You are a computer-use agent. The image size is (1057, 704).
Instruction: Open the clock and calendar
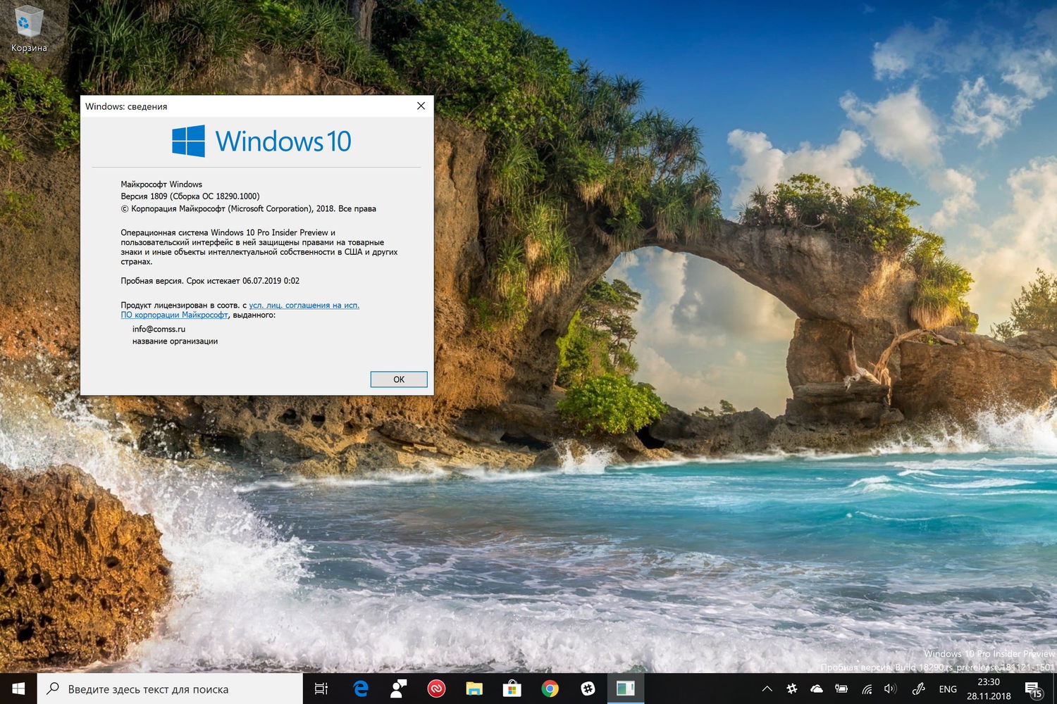coord(989,689)
